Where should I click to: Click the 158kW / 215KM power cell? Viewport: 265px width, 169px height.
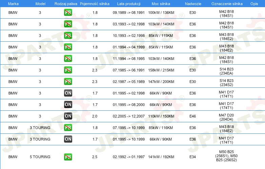(161, 70)
